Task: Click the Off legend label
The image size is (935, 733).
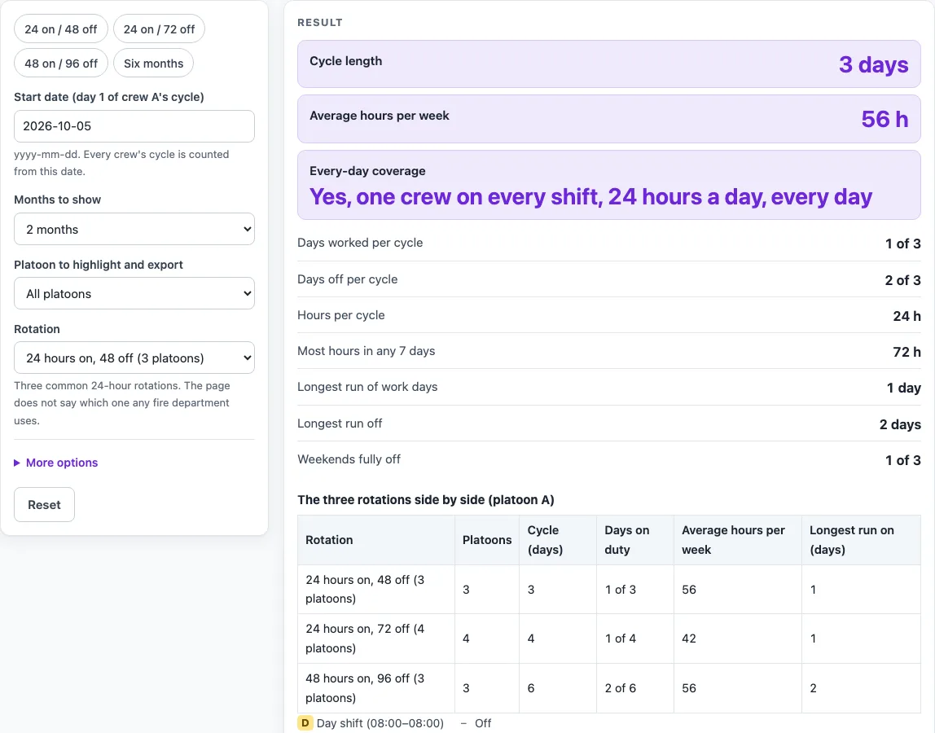Action: coord(483,723)
